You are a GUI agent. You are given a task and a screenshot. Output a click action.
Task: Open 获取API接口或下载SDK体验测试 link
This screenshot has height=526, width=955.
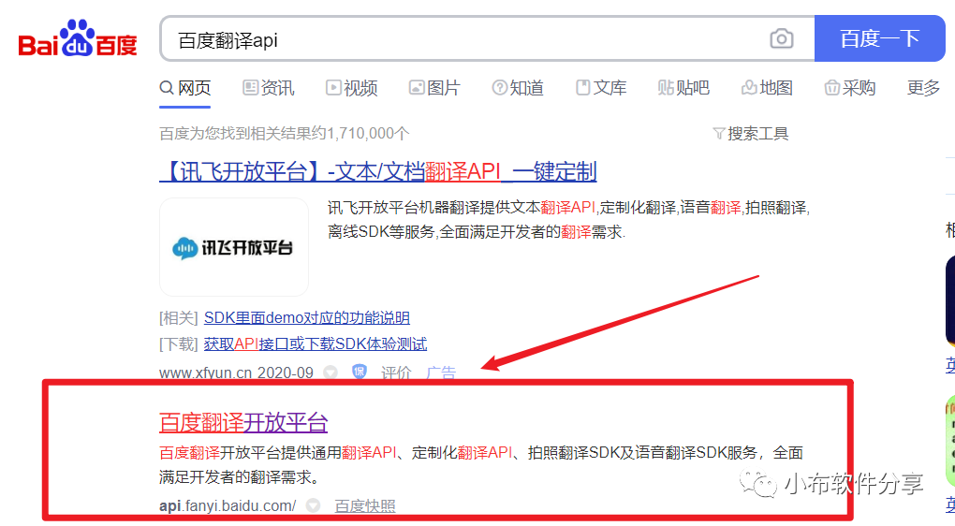pyautogui.click(x=315, y=344)
